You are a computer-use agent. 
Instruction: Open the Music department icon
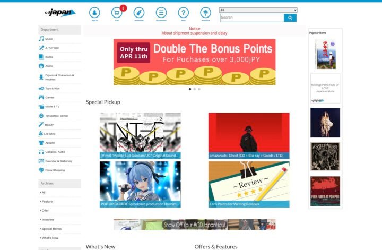[x=41, y=39]
